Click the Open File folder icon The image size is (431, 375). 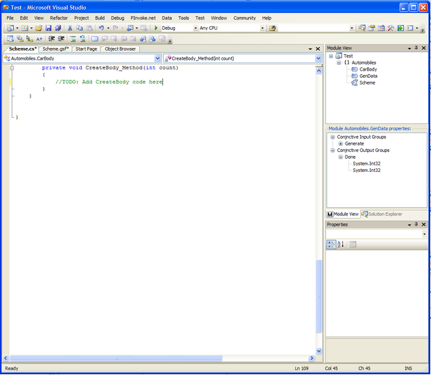pos(39,28)
